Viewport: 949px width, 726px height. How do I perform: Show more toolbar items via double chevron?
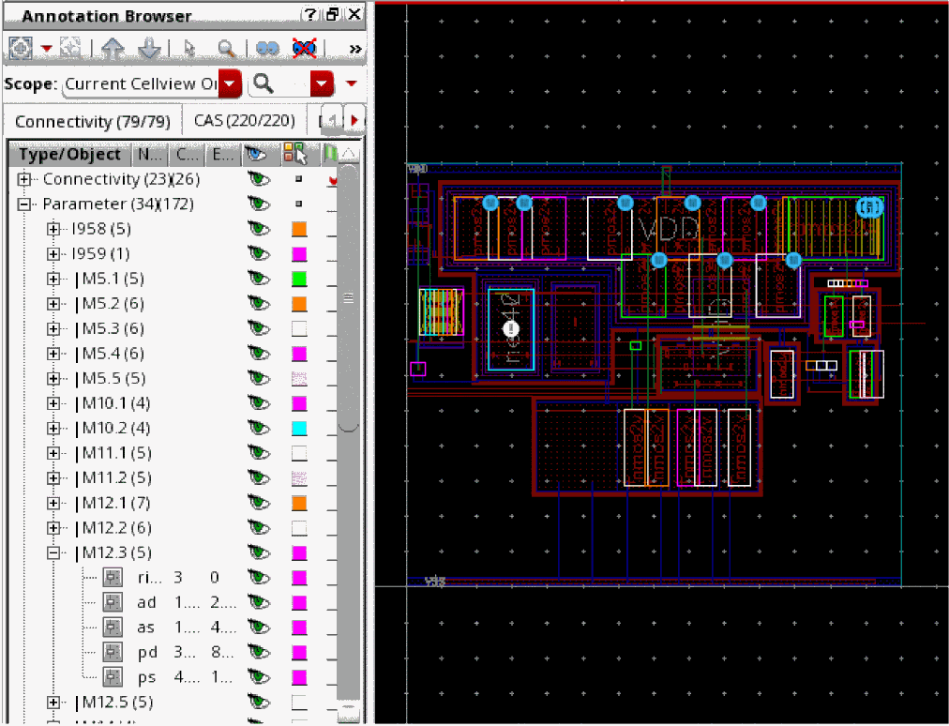354,49
